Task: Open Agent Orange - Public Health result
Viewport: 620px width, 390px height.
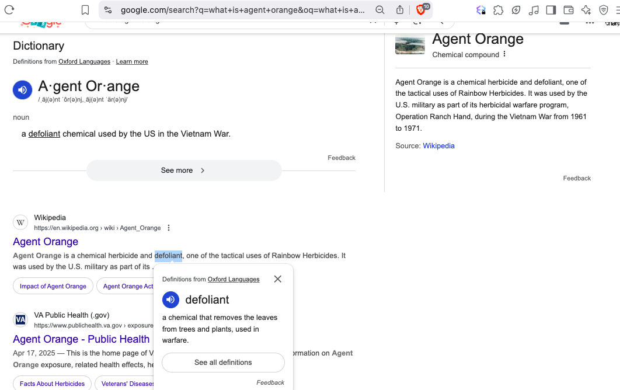Action: point(82,339)
